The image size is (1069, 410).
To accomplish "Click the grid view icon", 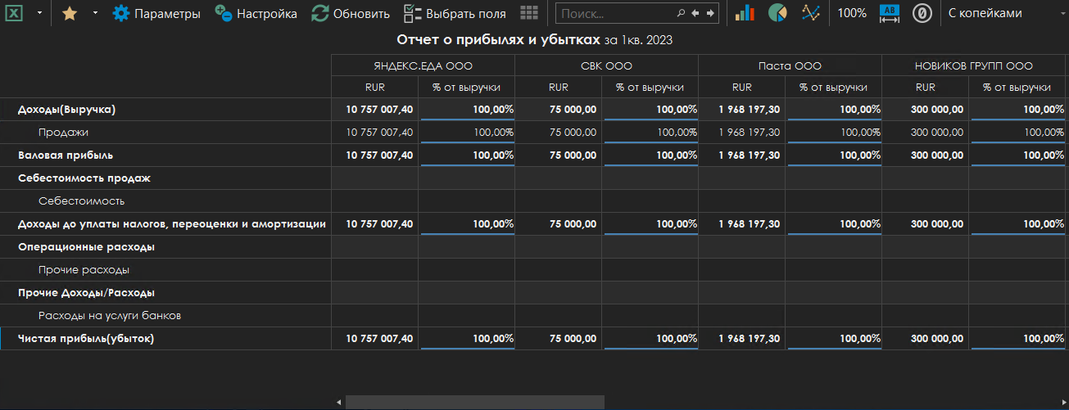I will pos(529,13).
